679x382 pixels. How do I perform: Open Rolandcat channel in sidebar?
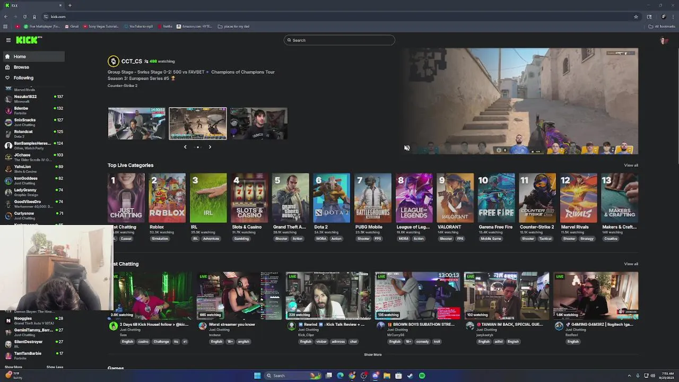[x=33, y=134]
